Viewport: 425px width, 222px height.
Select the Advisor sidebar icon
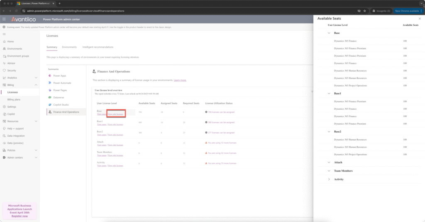(x=4, y=63)
